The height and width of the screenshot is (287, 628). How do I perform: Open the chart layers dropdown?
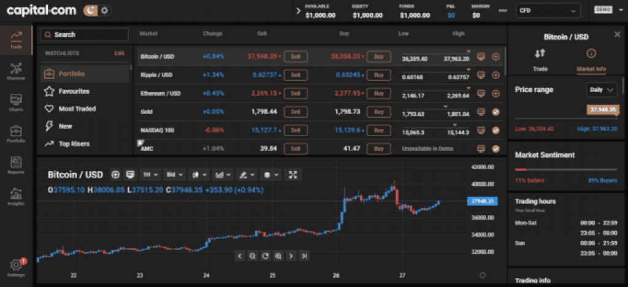click(x=270, y=175)
